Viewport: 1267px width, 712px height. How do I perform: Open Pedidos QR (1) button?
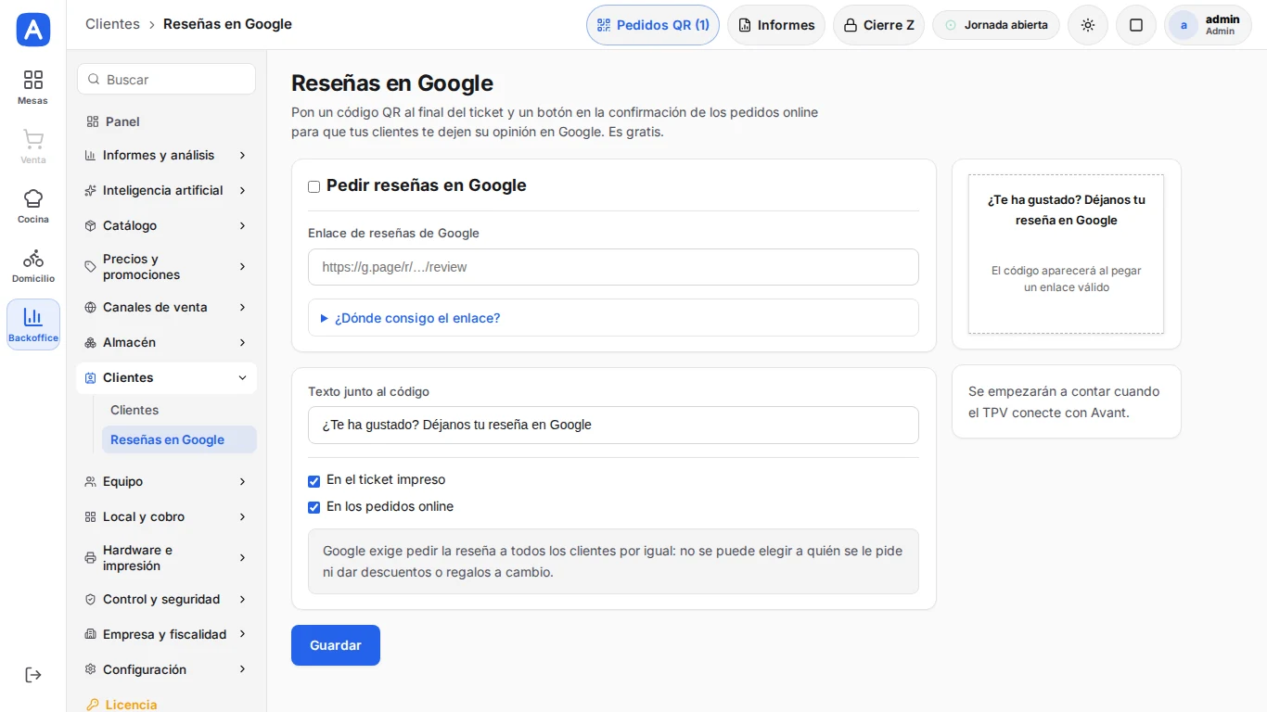coord(653,25)
